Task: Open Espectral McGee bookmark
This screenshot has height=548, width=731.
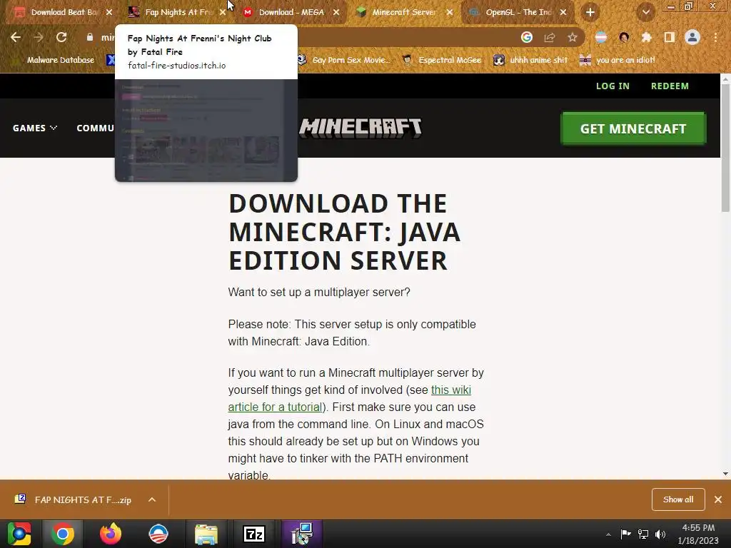Action: [x=442, y=60]
